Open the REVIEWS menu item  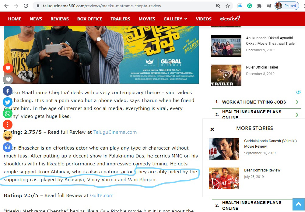pyautogui.click(x=60, y=19)
